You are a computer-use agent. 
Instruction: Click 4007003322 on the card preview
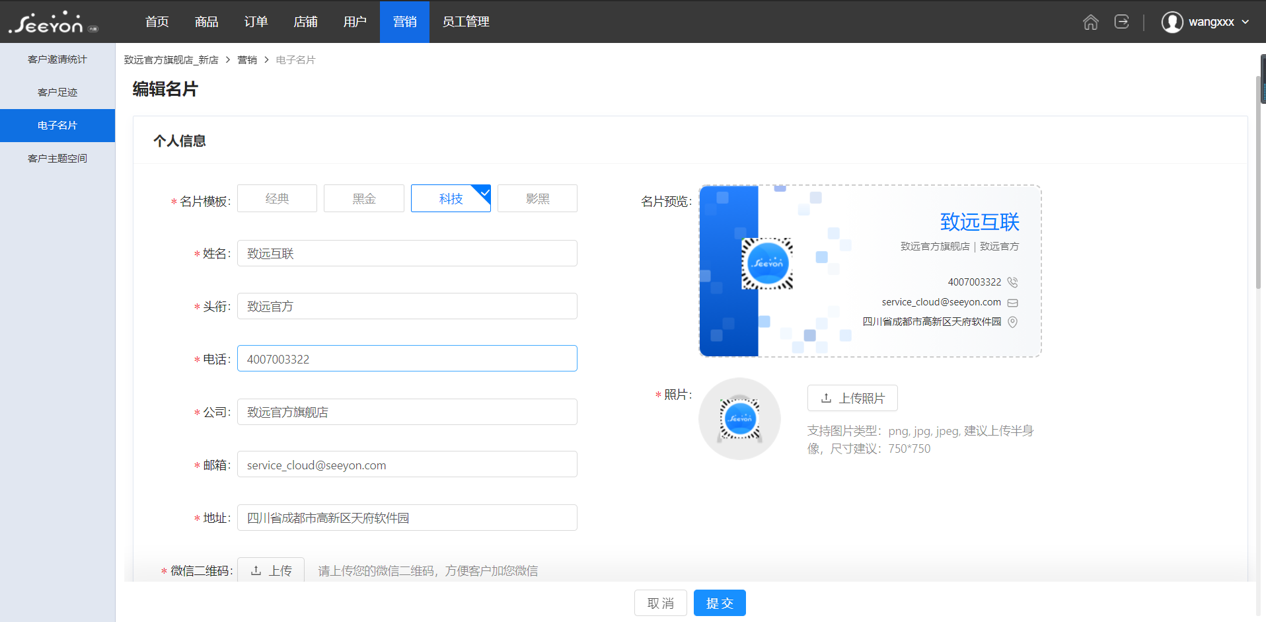[x=975, y=282]
